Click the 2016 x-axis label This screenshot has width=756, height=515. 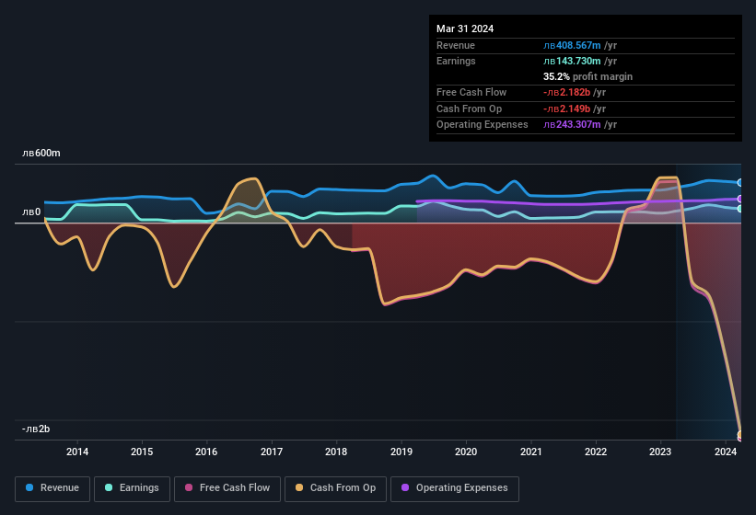point(206,452)
